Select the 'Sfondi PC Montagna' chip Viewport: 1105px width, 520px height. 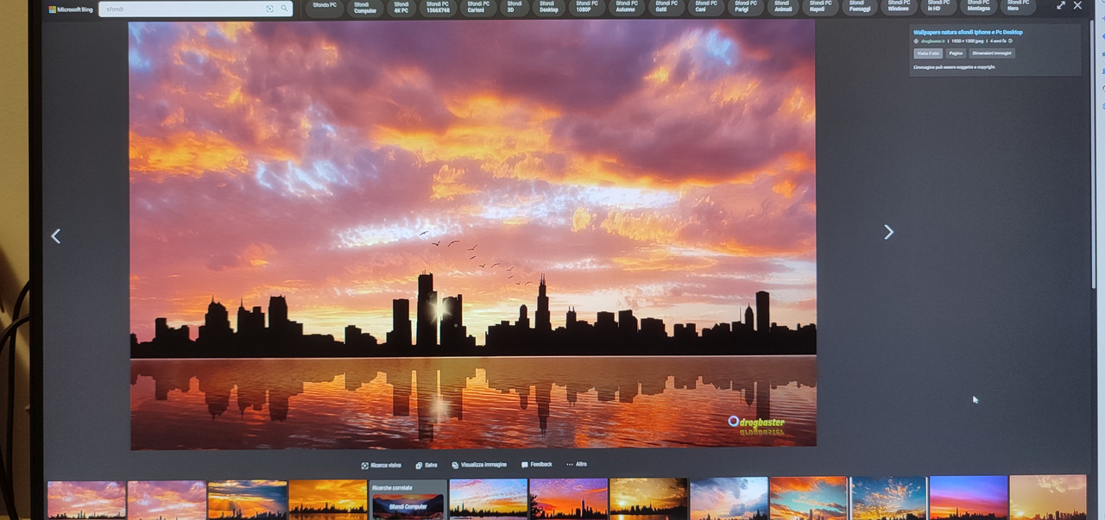[x=978, y=5]
